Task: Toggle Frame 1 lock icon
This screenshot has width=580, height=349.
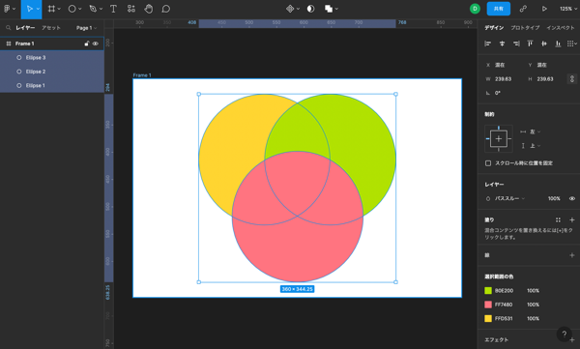Action: [x=87, y=44]
